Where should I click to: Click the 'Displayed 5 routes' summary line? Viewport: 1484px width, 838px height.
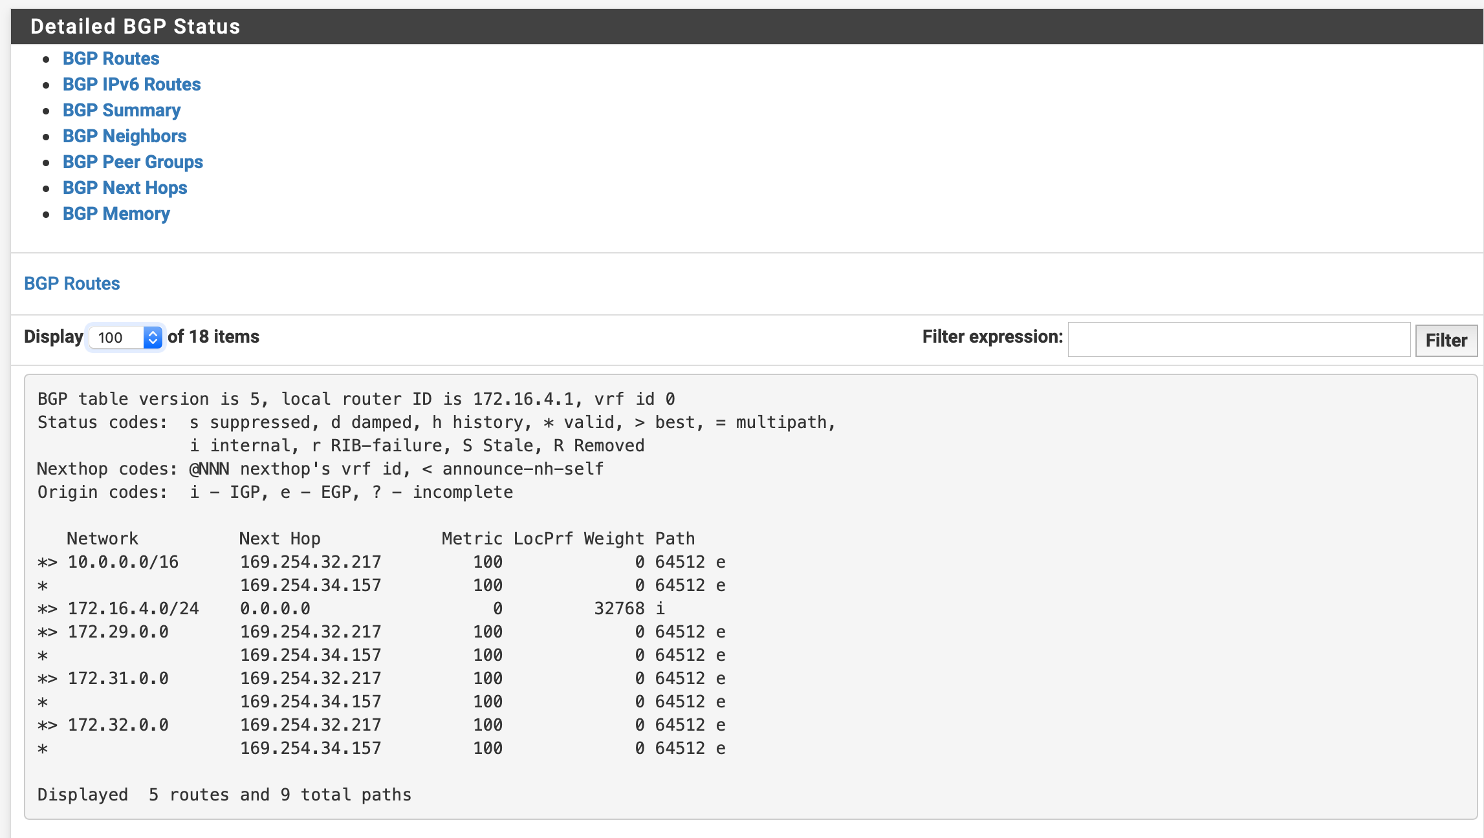224,795
